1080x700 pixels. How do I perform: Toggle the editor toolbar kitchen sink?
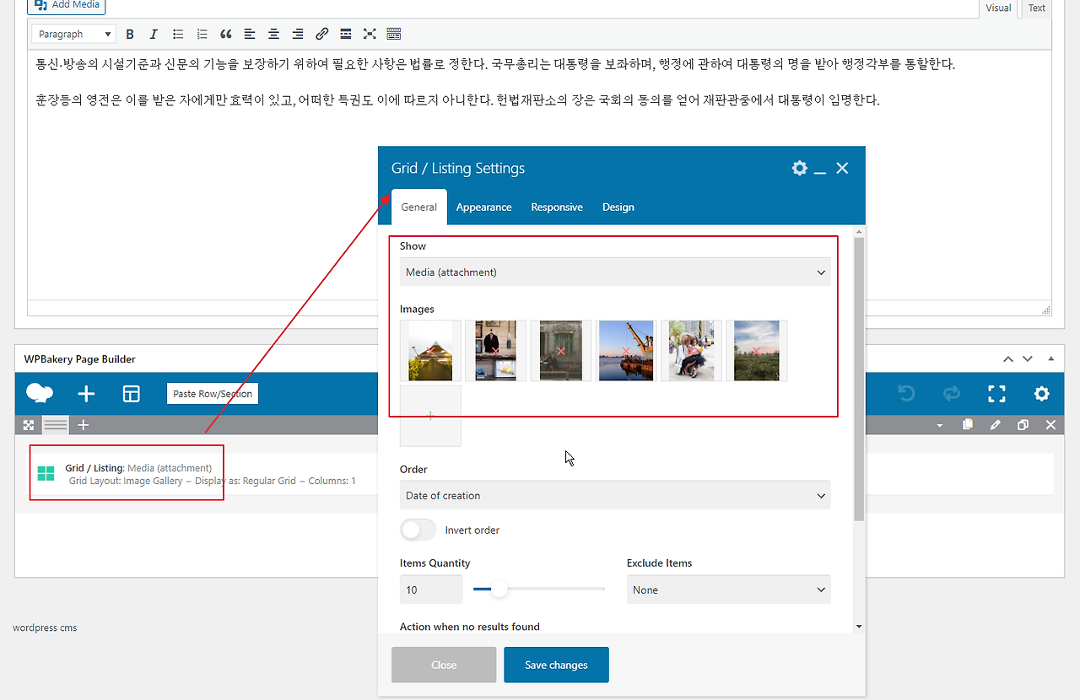[393, 35]
